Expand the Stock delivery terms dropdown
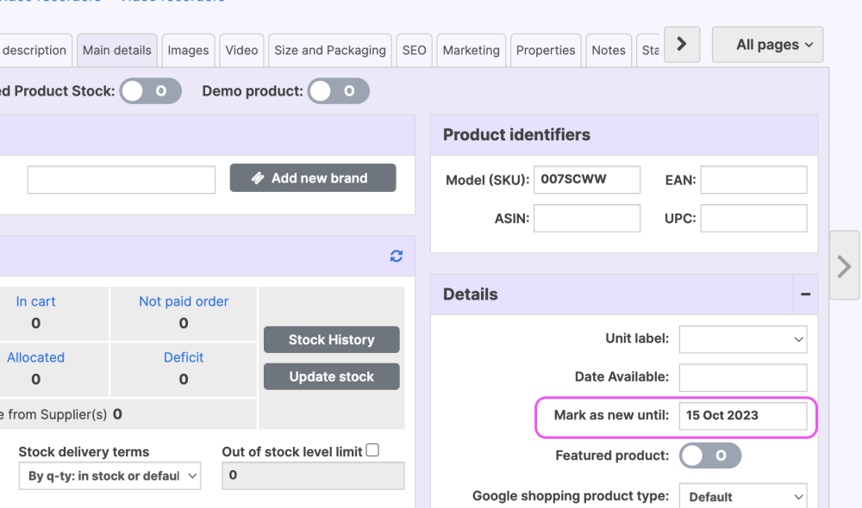The height and width of the screenshot is (508, 862). pos(109,476)
